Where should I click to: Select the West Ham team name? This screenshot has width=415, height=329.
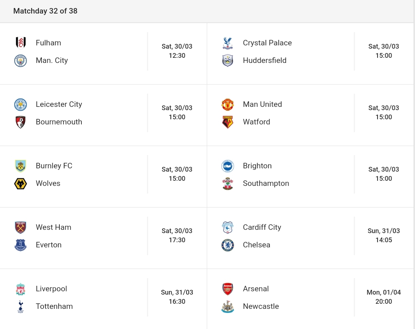[x=54, y=227]
